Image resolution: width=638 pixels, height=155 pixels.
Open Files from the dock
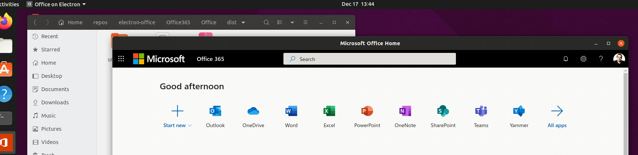click(x=5, y=46)
